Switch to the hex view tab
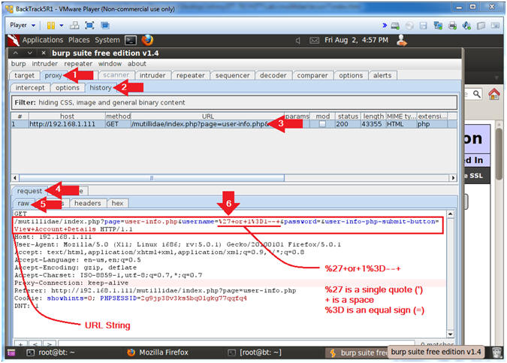The height and width of the screenshot is (363, 507). pos(117,203)
